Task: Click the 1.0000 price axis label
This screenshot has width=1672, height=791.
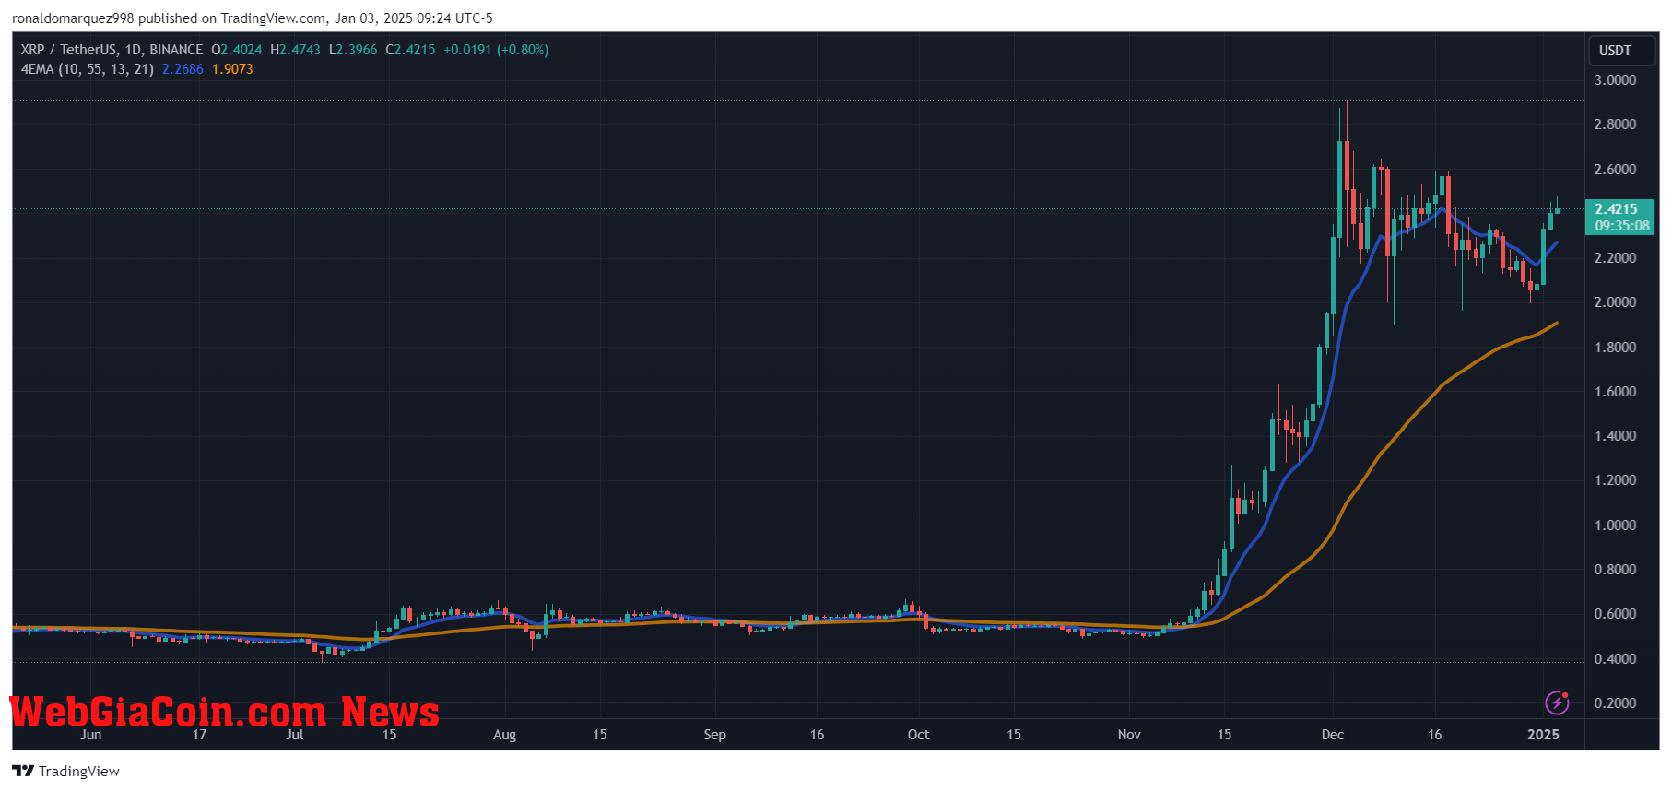Action: point(1615,525)
